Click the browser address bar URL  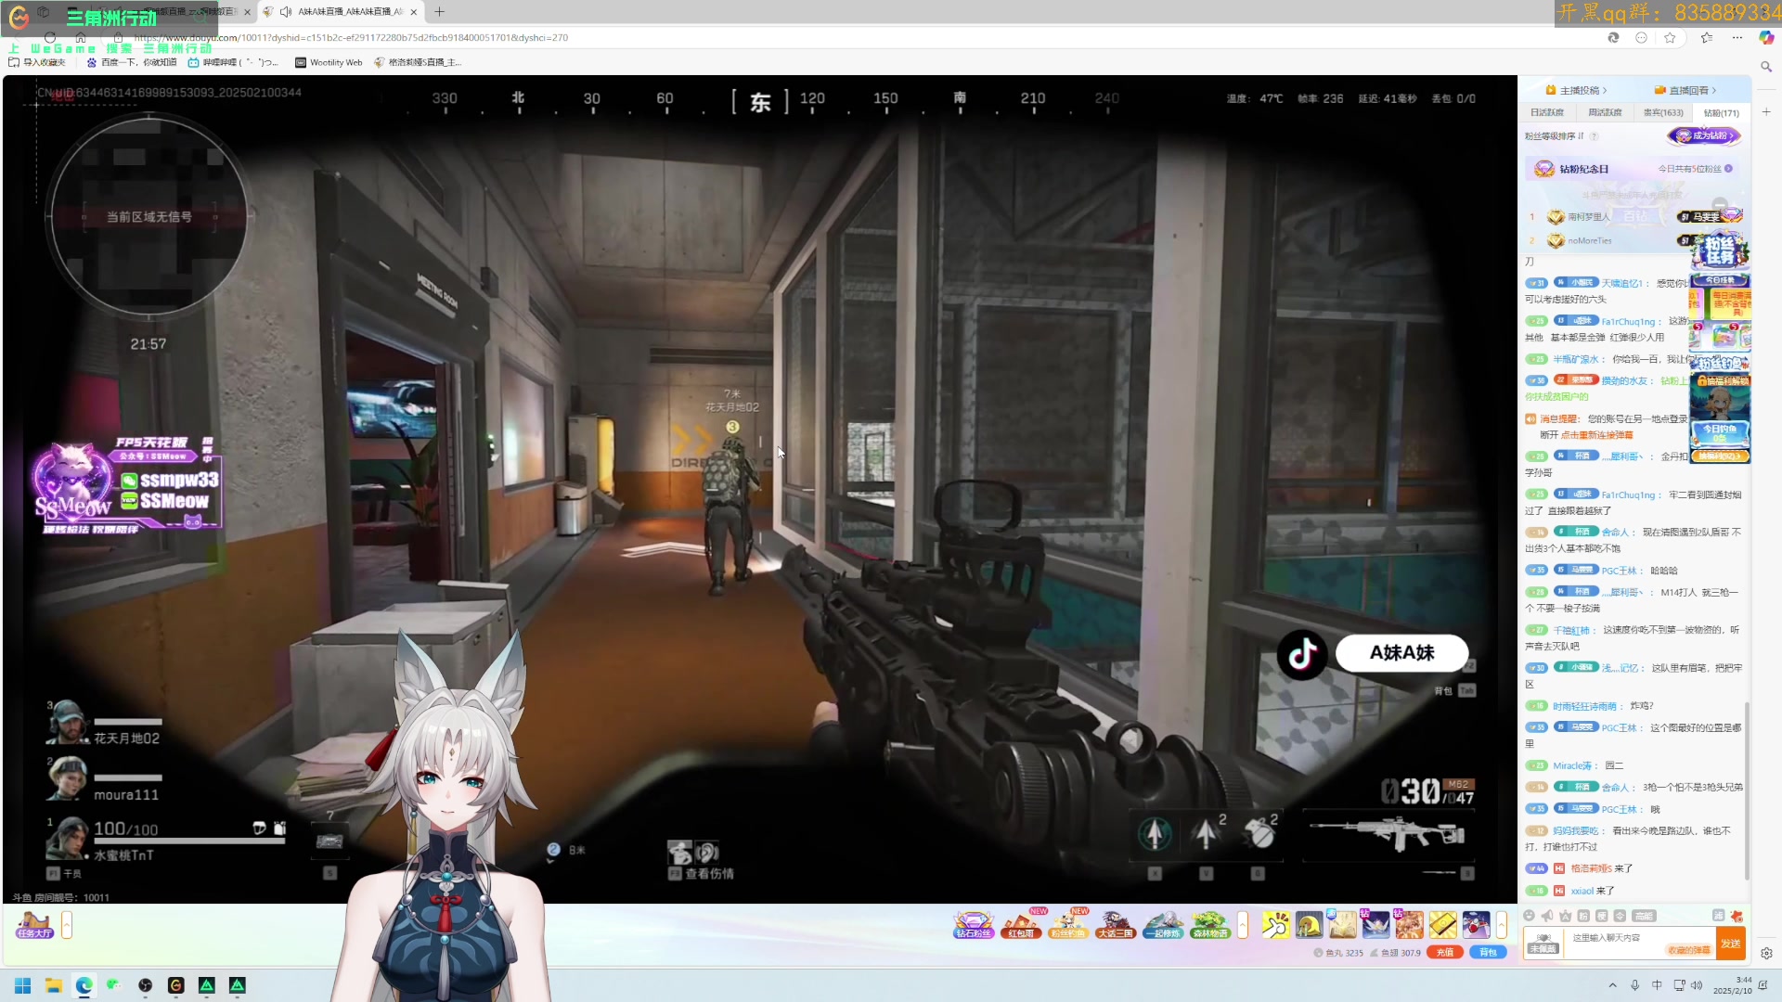click(x=351, y=38)
